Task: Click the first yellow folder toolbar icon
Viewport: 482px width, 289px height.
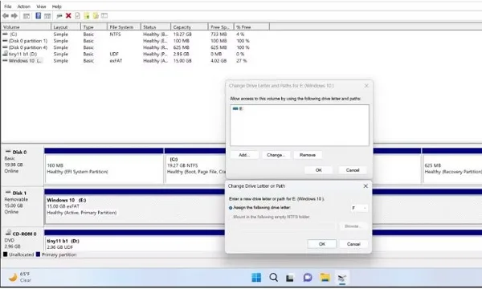Action: tap(87, 16)
